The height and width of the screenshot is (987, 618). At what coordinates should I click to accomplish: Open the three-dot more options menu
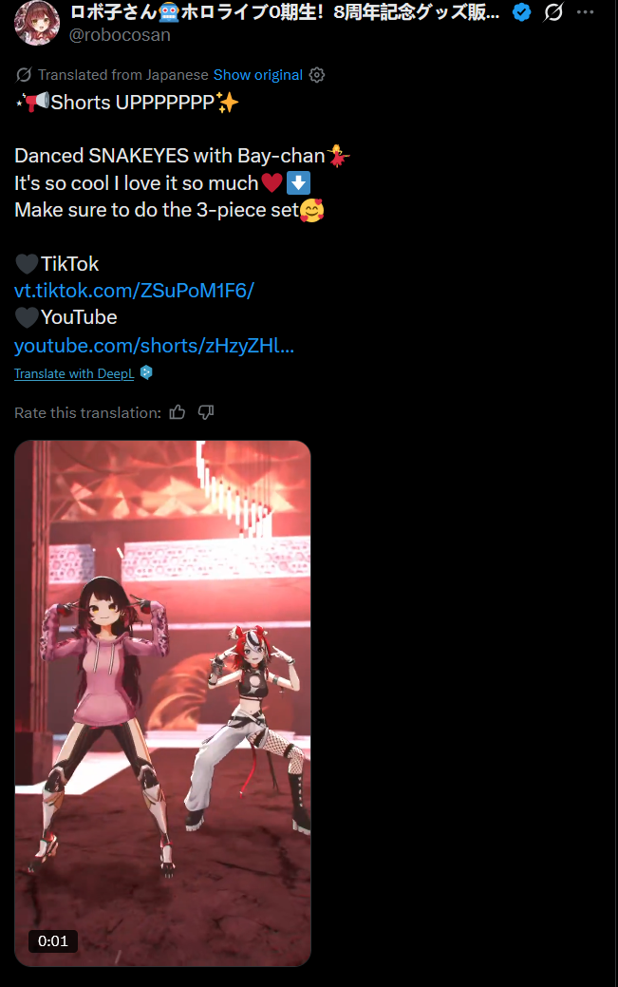pos(586,12)
